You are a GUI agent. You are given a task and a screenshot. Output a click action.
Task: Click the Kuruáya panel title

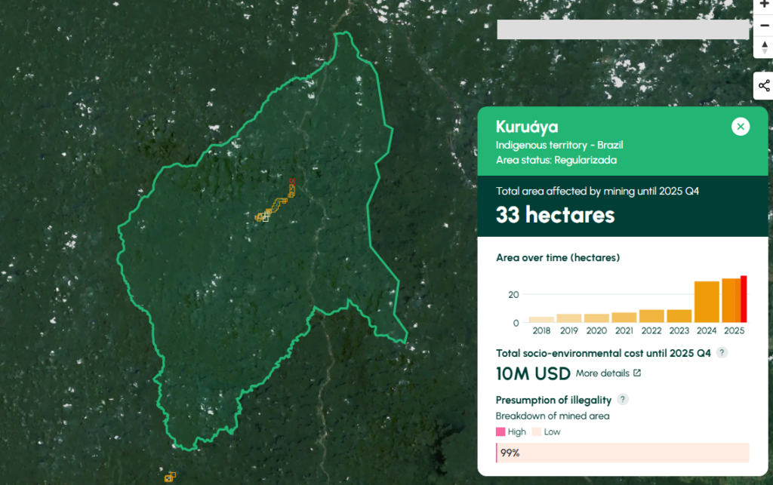527,127
